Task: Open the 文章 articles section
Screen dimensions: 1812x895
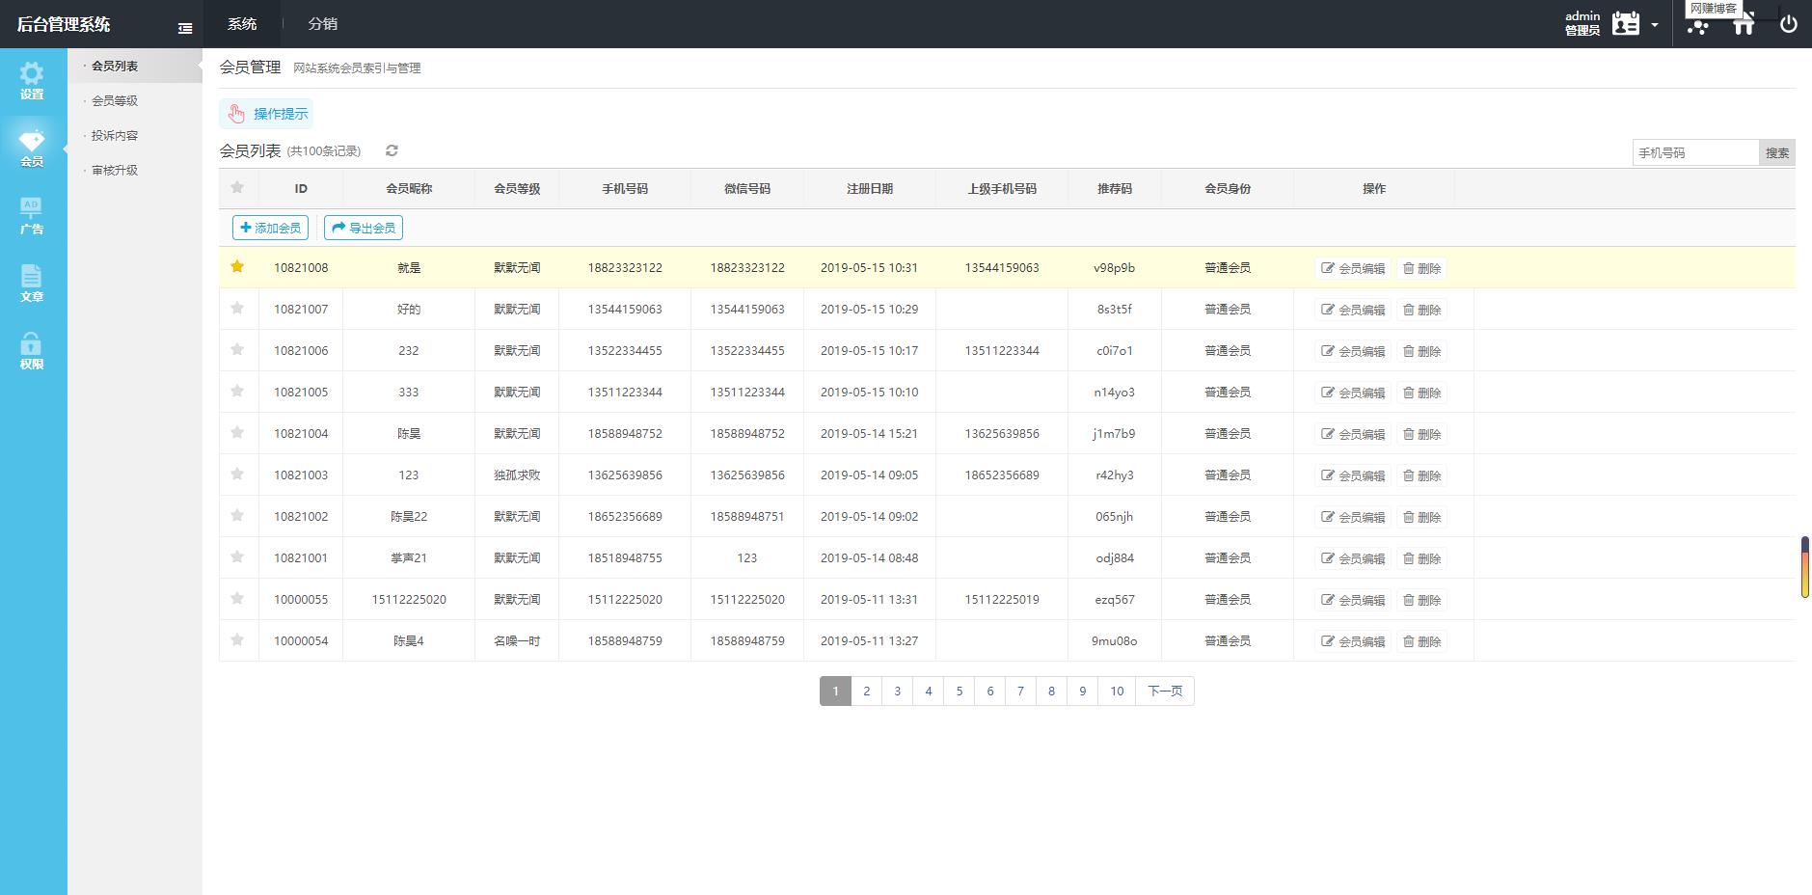Action: click(32, 285)
